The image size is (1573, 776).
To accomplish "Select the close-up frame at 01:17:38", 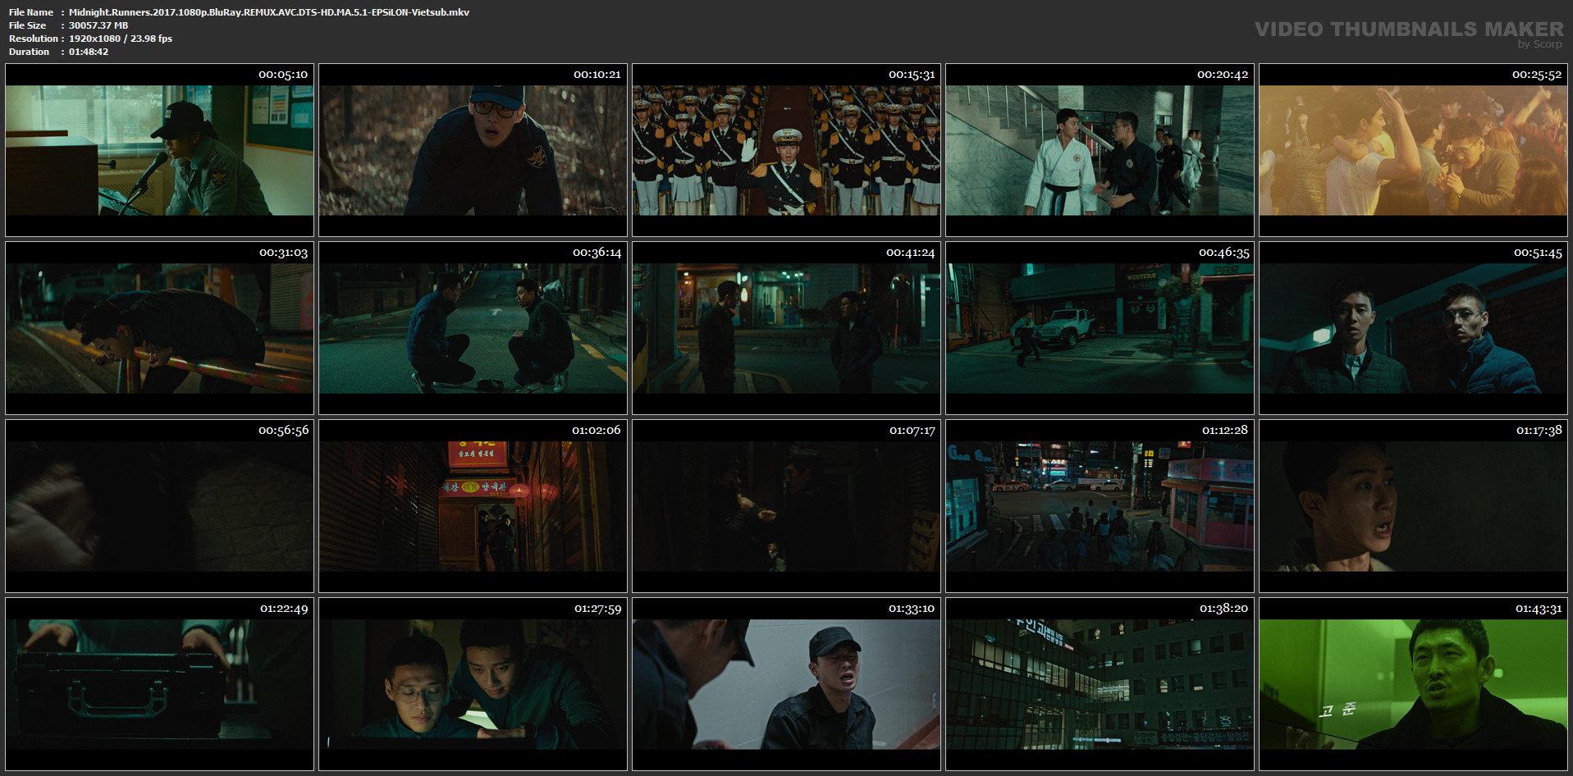I will (1413, 506).
